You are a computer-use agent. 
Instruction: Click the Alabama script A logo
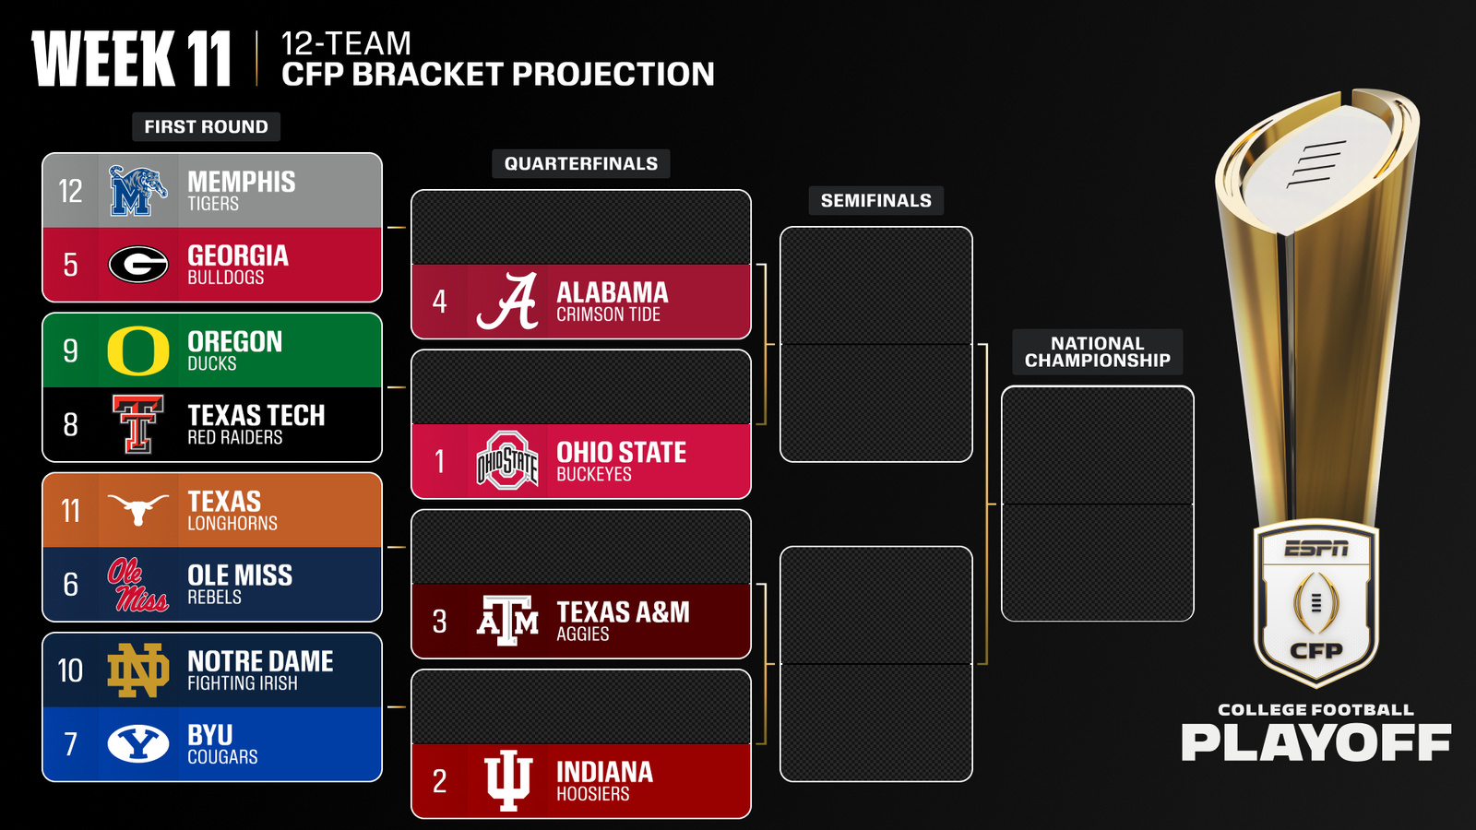507,302
